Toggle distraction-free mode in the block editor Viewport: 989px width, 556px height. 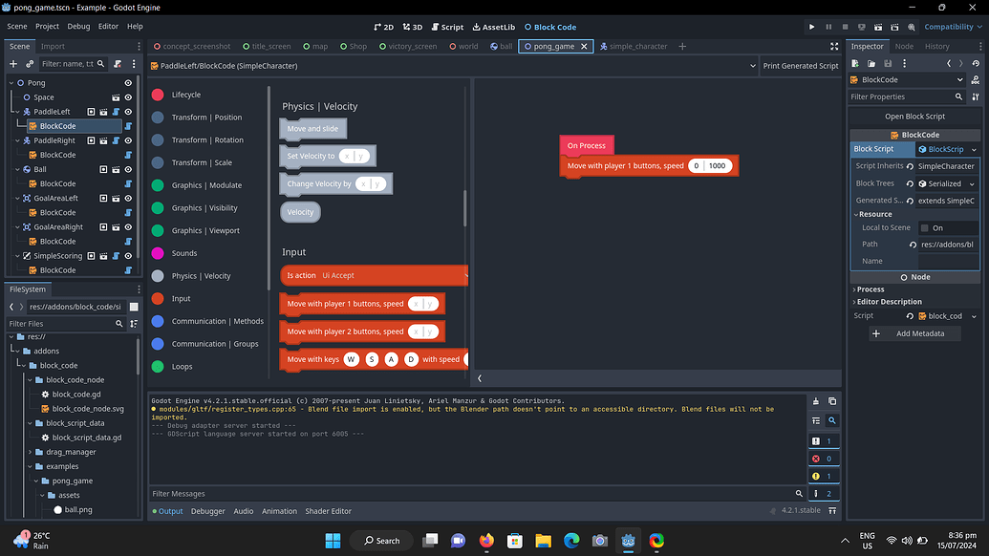[835, 45]
